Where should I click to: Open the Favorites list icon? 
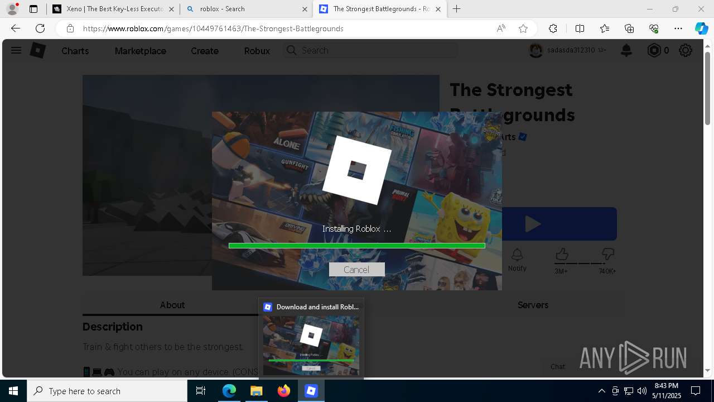tap(605, 28)
